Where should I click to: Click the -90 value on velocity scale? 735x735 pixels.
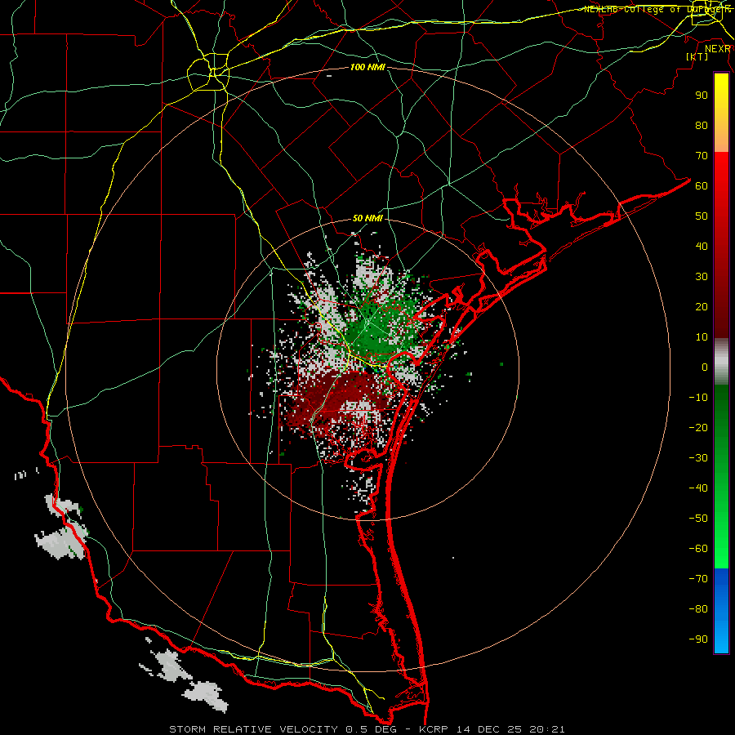click(x=698, y=639)
